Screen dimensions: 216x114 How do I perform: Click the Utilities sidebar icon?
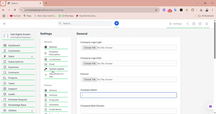pos(5,111)
